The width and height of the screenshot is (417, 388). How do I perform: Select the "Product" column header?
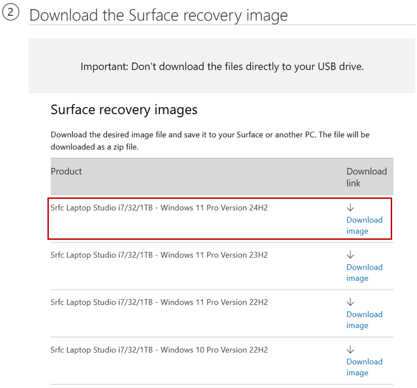pos(66,171)
